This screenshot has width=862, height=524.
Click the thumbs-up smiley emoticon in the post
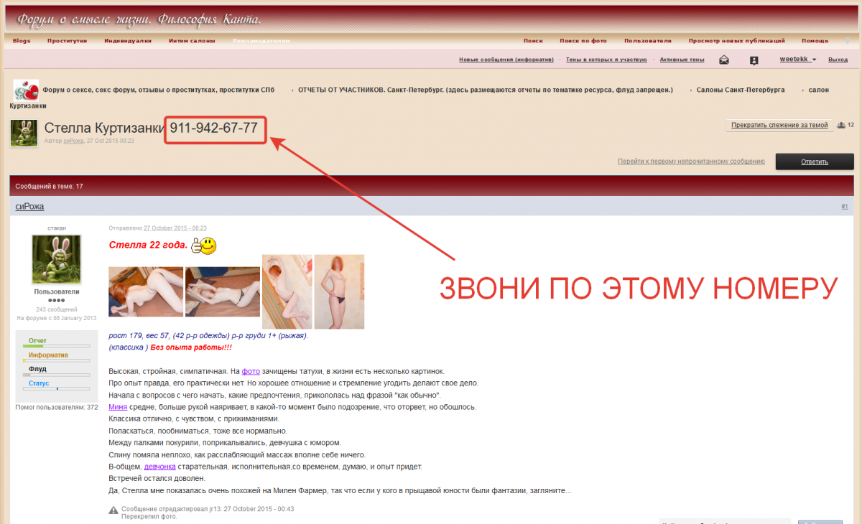pos(204,246)
